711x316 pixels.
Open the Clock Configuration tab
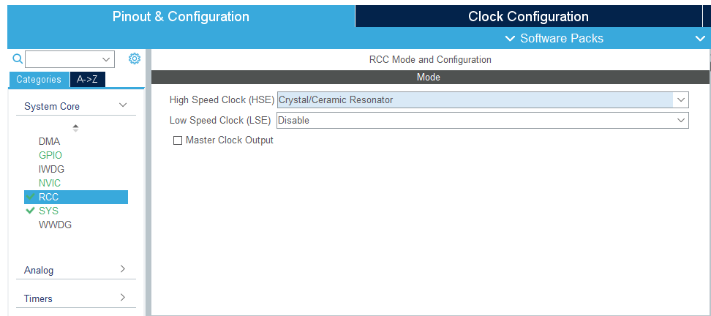pos(528,16)
